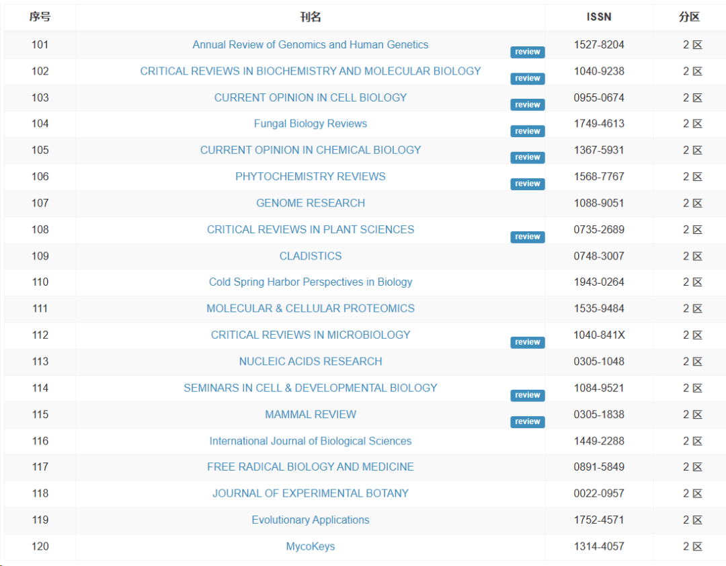Click review badge for Critical Reviews in Microbiology
The height and width of the screenshot is (566, 726).
(x=528, y=342)
